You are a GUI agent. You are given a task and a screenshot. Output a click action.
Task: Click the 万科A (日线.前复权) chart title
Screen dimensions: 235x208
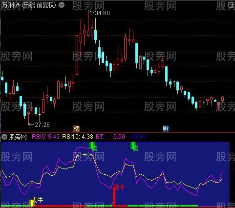tap(28, 5)
